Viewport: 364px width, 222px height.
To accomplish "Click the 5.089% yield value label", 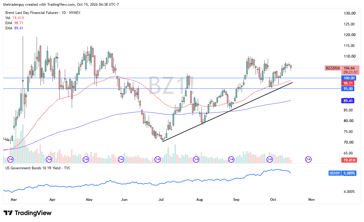I will click(349, 173).
